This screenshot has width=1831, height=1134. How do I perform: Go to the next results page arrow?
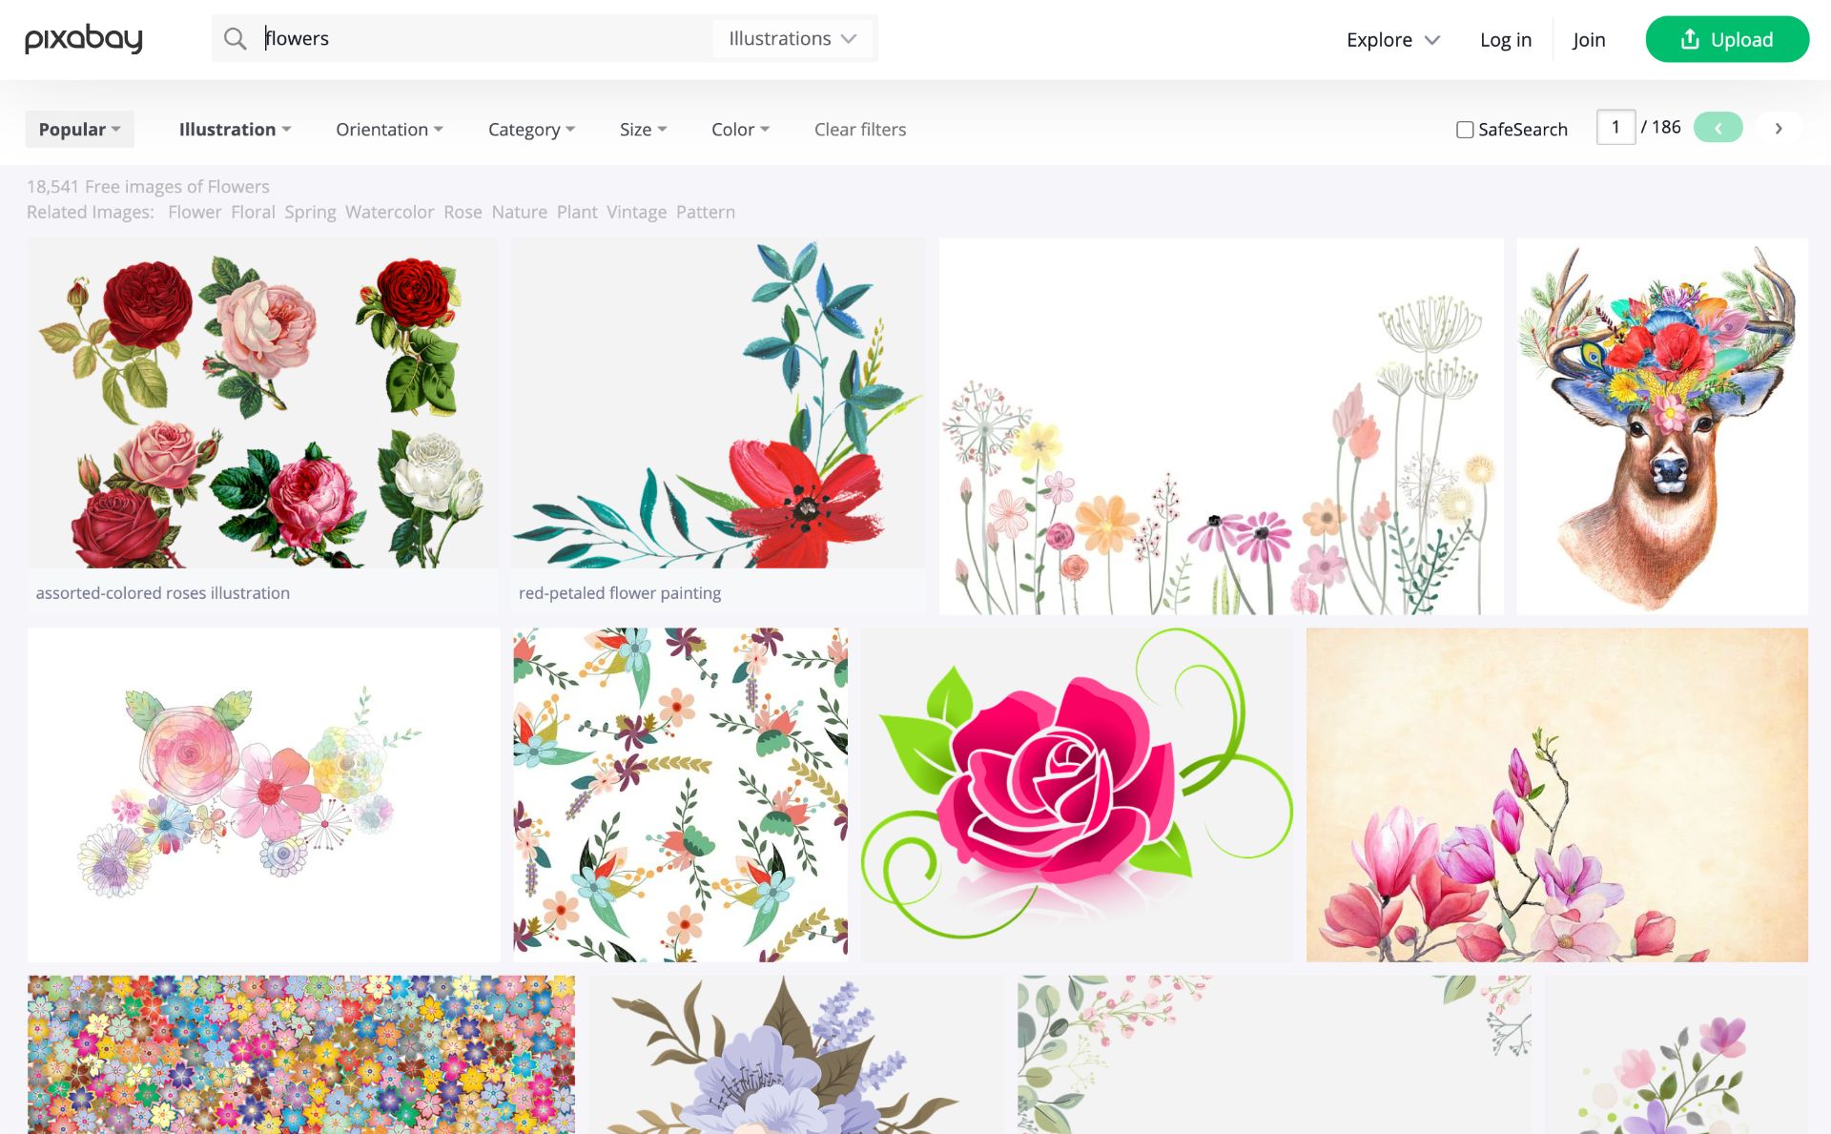click(x=1778, y=128)
